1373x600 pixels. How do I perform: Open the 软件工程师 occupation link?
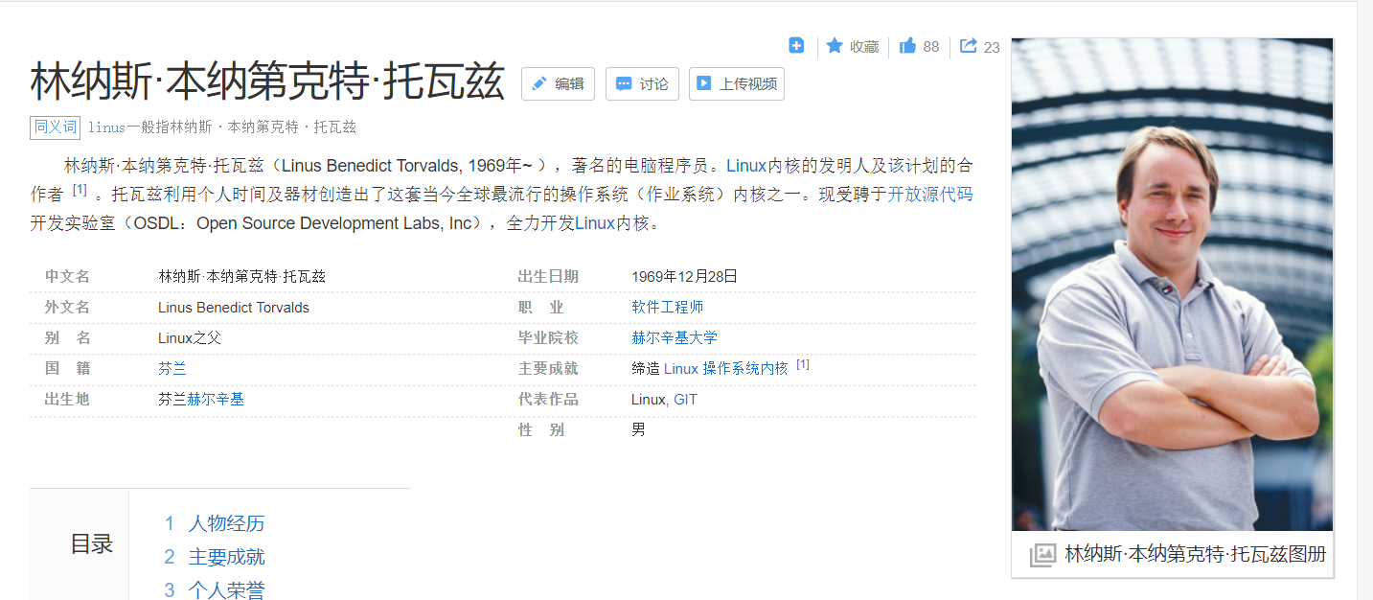coord(667,307)
